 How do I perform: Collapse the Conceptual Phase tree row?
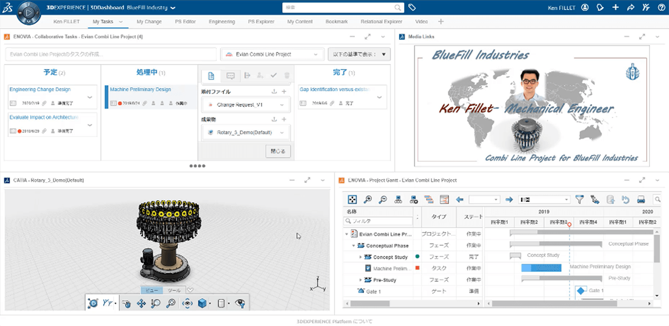(x=353, y=245)
